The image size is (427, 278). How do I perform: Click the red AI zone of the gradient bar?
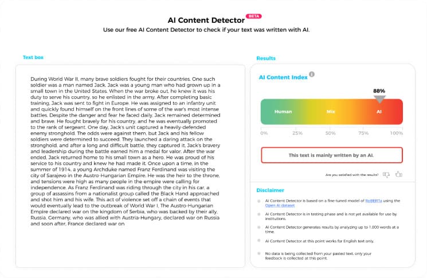379,112
